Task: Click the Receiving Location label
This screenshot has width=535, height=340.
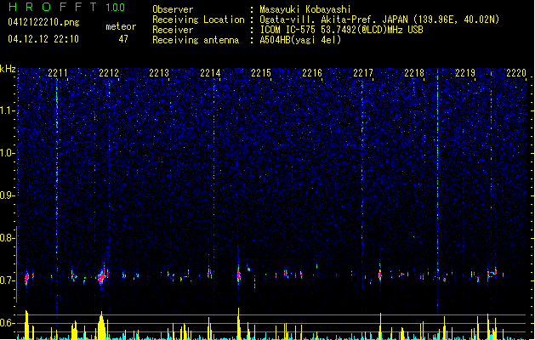Action: point(198,20)
